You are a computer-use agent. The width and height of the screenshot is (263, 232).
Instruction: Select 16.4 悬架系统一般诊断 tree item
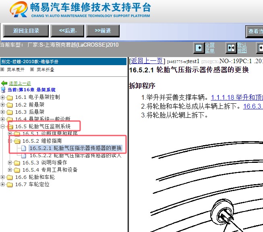pos(43,119)
